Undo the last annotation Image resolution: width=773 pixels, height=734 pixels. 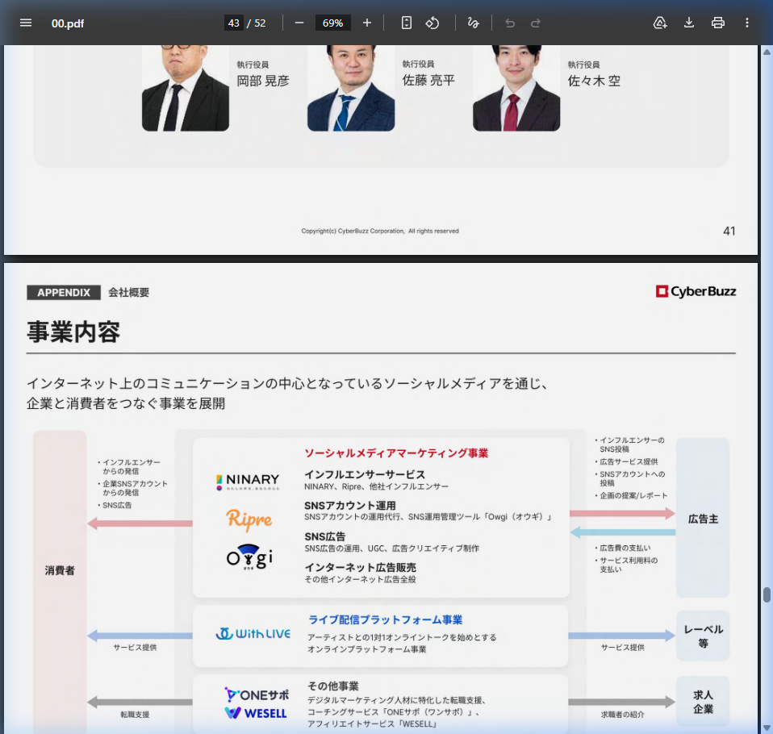[508, 23]
